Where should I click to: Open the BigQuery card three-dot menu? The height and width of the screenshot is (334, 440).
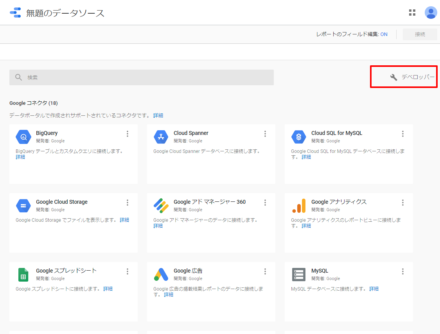pyautogui.click(x=128, y=134)
